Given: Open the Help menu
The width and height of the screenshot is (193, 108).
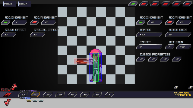Looking at the screenshot, I should (24, 4).
